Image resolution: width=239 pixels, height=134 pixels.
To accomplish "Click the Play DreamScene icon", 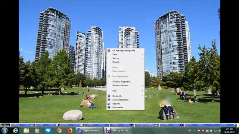I will tap(109, 76).
